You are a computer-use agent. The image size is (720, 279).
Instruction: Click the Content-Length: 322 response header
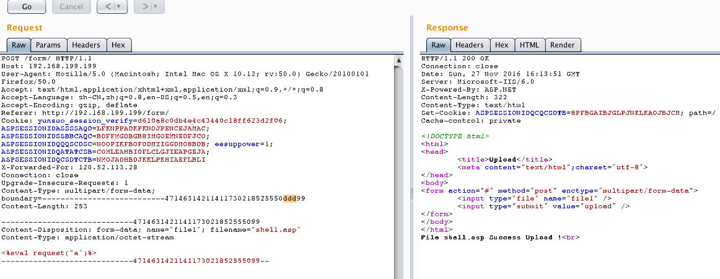click(463, 97)
